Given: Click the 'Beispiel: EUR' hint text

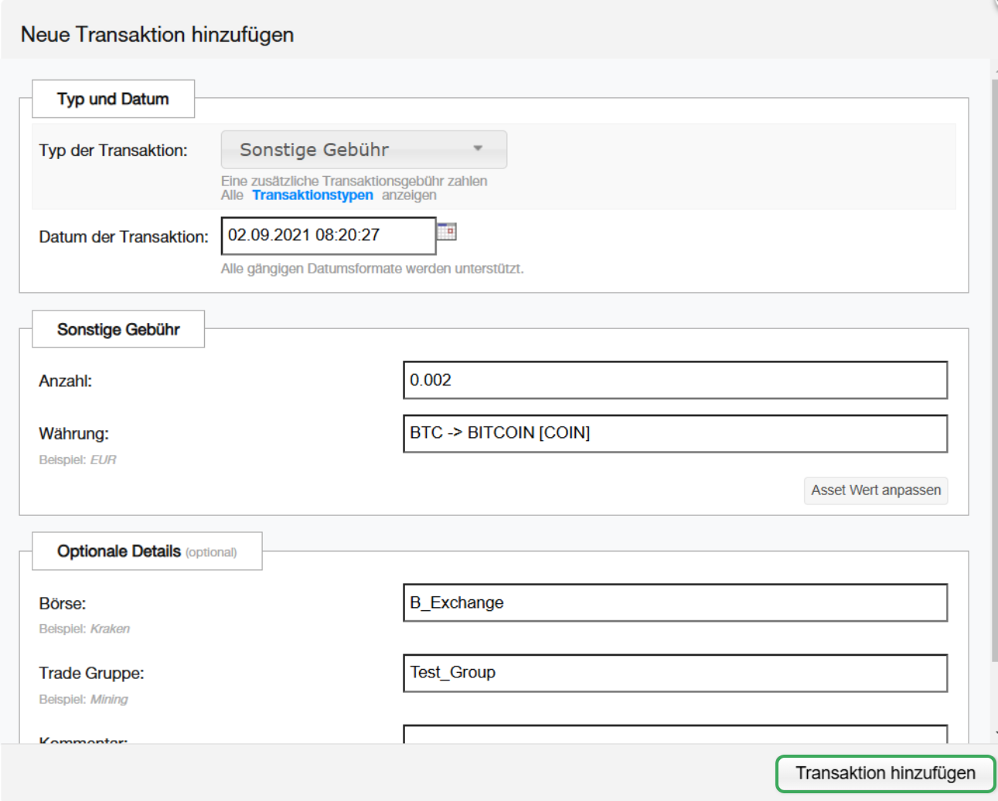Looking at the screenshot, I should [77, 460].
